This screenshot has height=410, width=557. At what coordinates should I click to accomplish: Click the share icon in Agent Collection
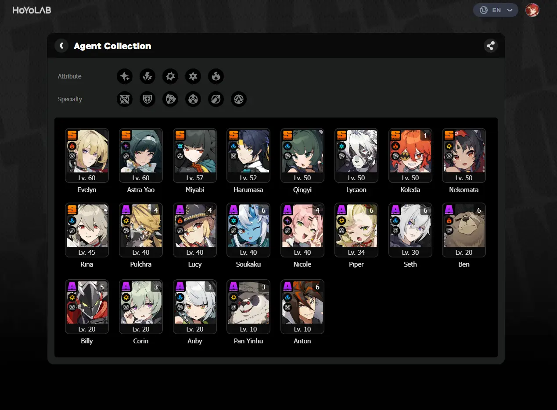pyautogui.click(x=491, y=46)
